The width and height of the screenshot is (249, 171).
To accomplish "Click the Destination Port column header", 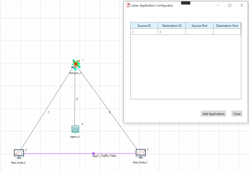I will point(227,26).
